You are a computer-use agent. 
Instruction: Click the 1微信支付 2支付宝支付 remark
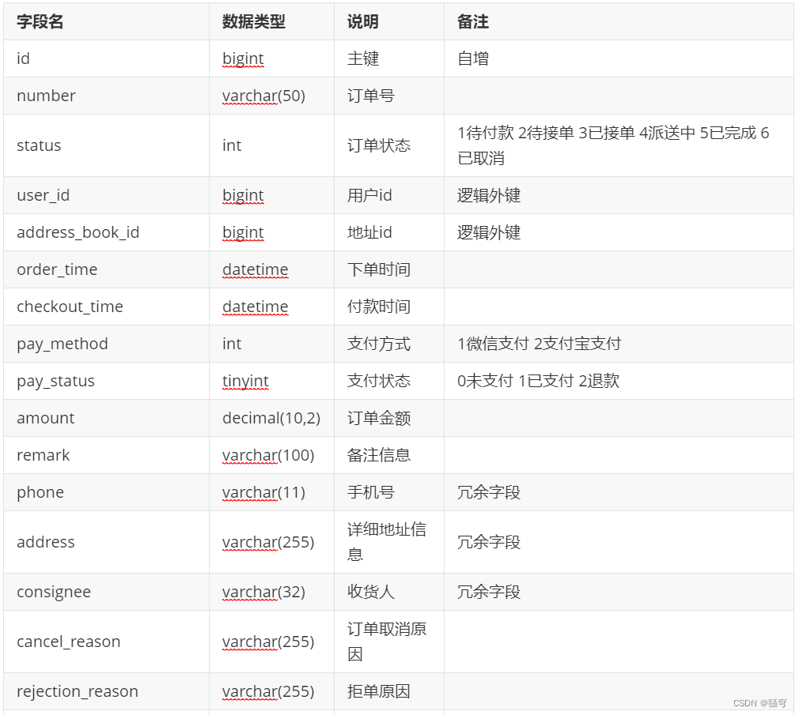[x=539, y=344]
